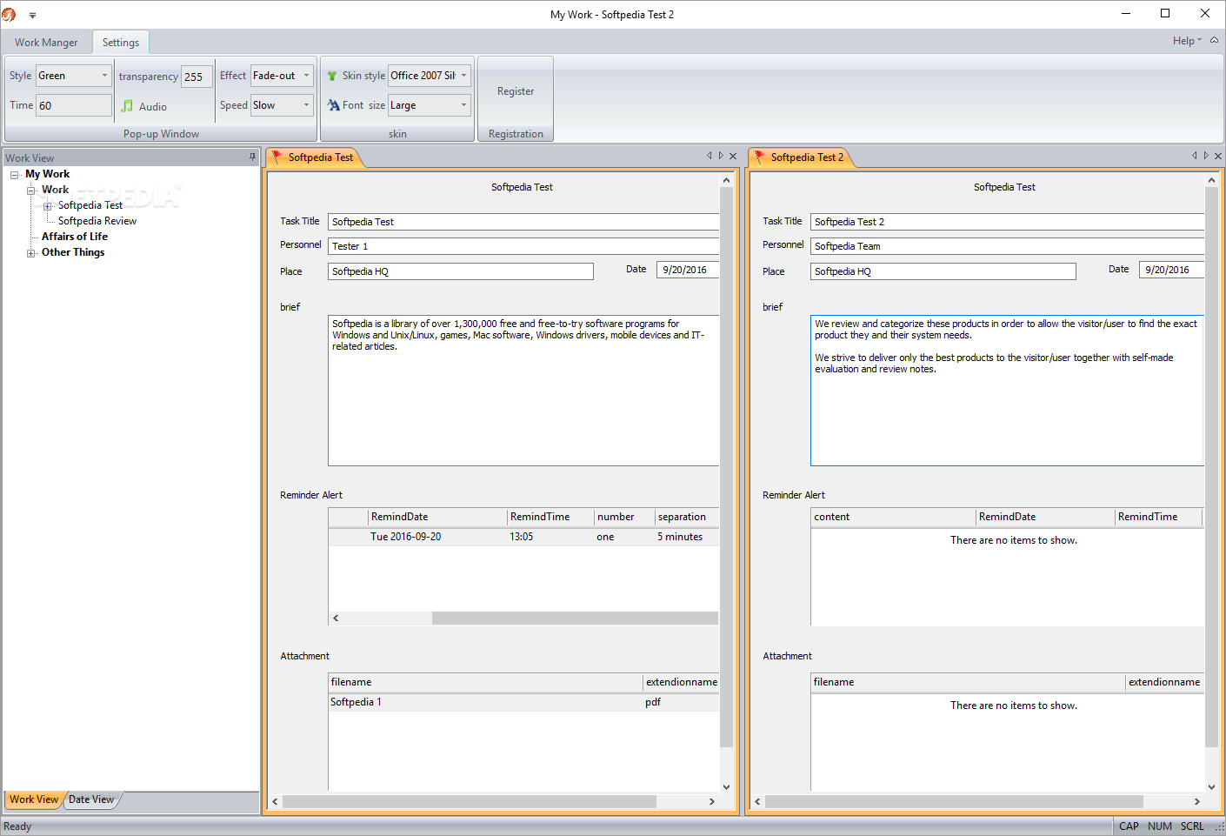Screen dimensions: 1226x836
Task: Expand the Other Things tree node
Action: (31, 253)
